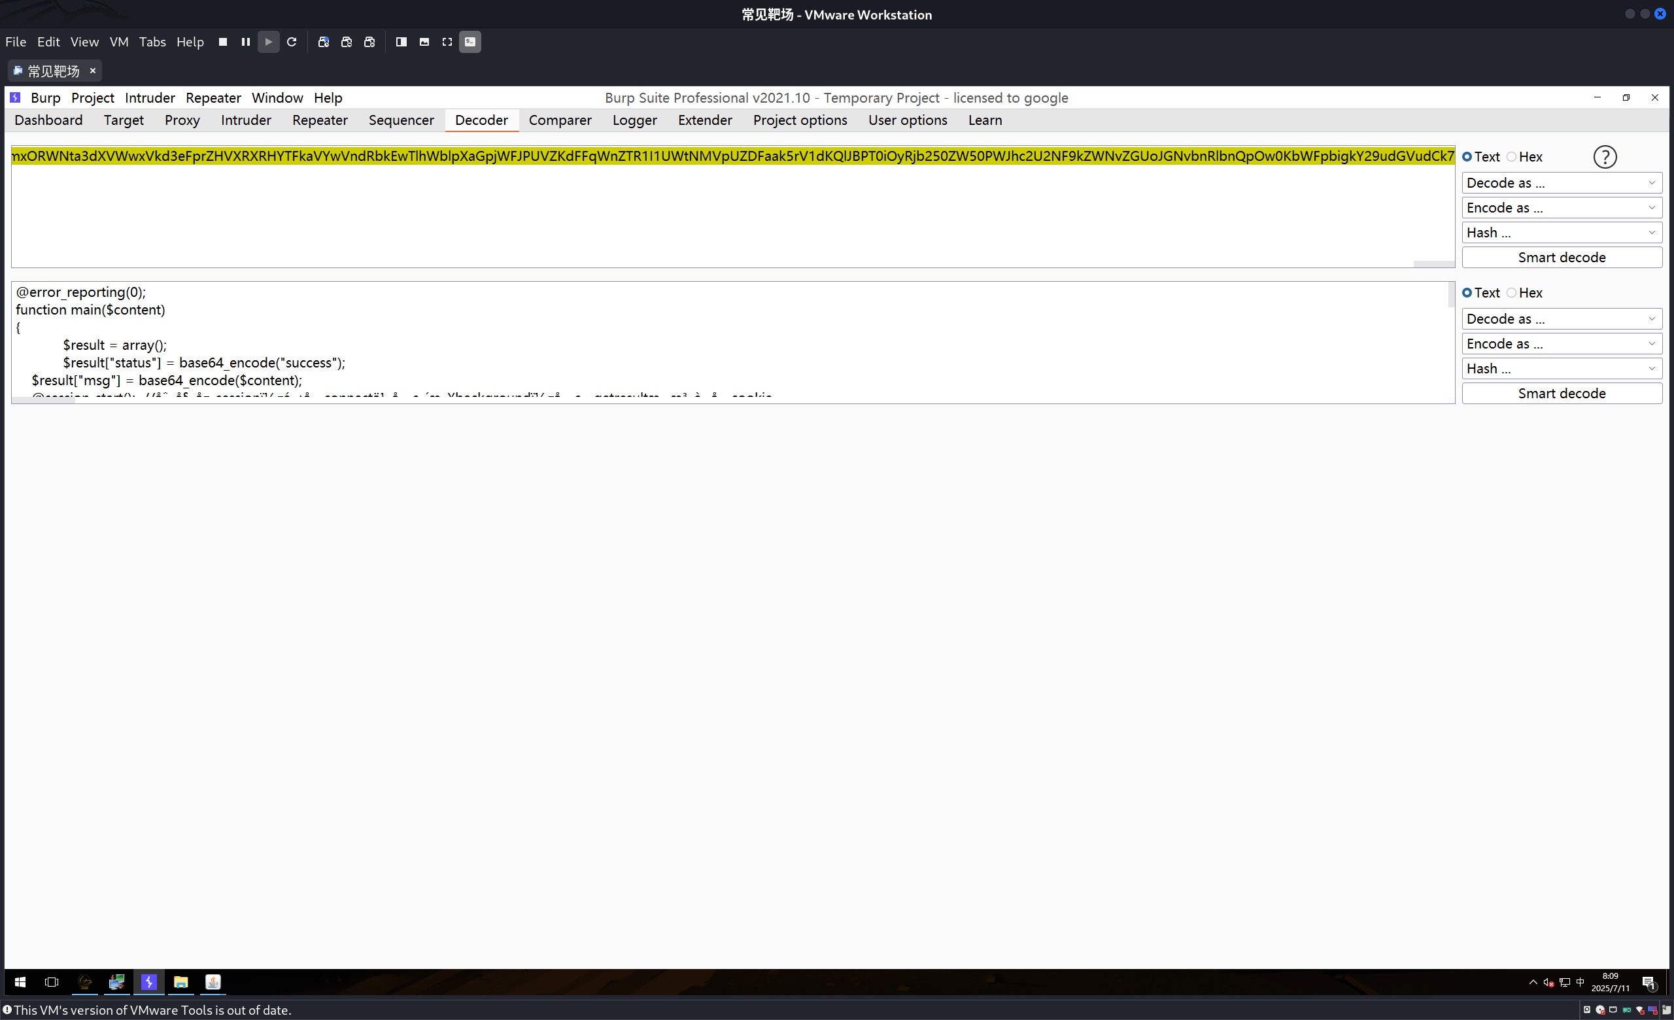Select Hex radio for the second decoder box
This screenshot has width=1674, height=1020.
click(x=1512, y=293)
